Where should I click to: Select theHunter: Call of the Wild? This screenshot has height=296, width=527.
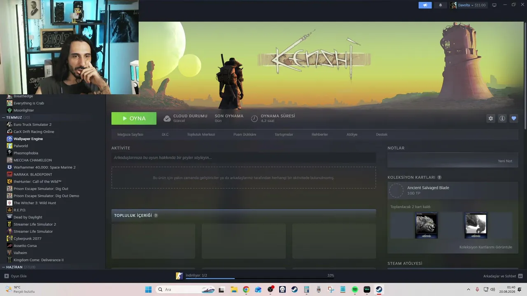click(37, 182)
